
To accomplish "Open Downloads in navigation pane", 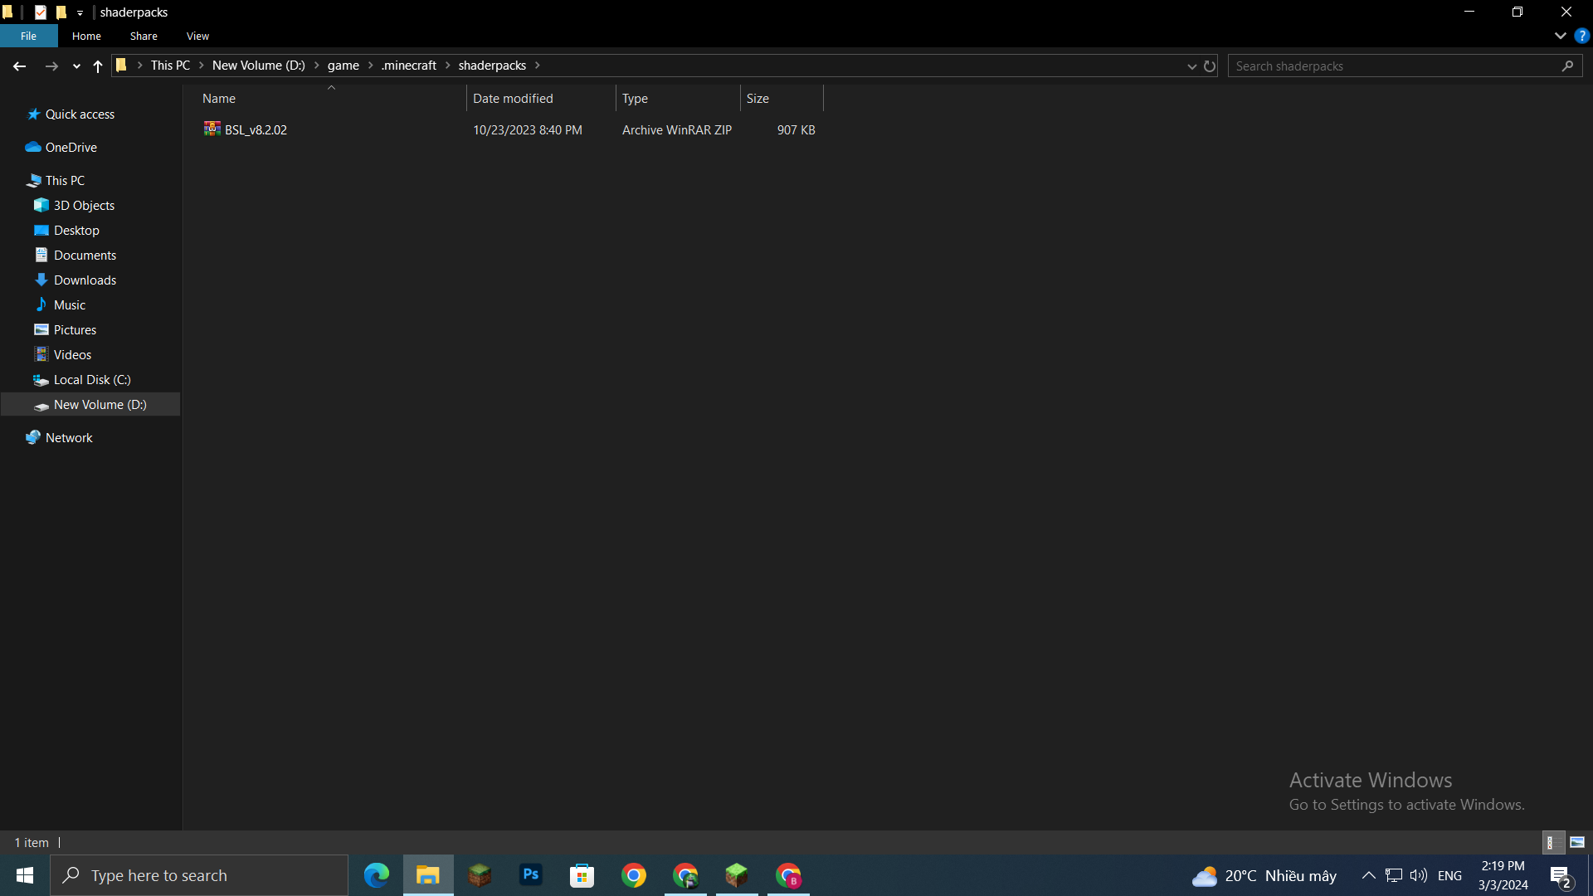I will [x=85, y=280].
